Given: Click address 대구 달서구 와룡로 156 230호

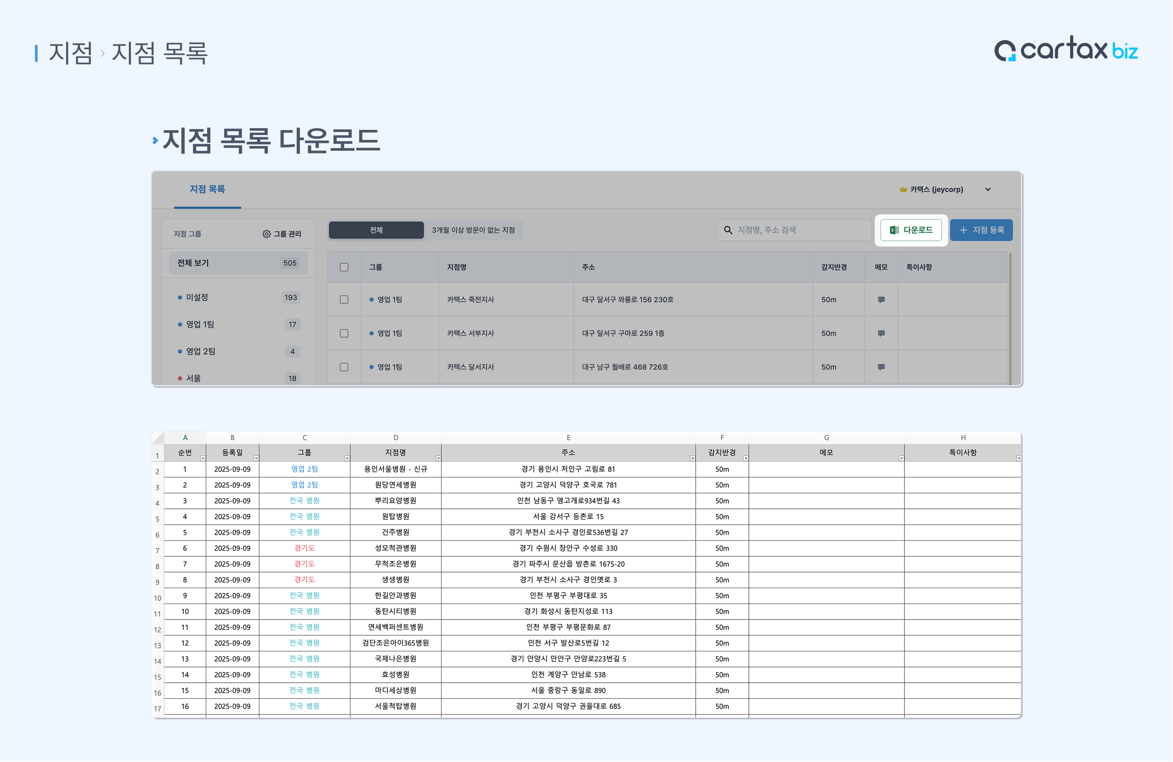Looking at the screenshot, I should coord(627,299).
